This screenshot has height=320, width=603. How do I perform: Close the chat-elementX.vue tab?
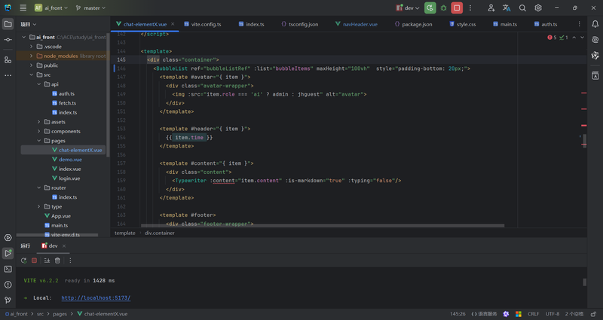(x=173, y=24)
